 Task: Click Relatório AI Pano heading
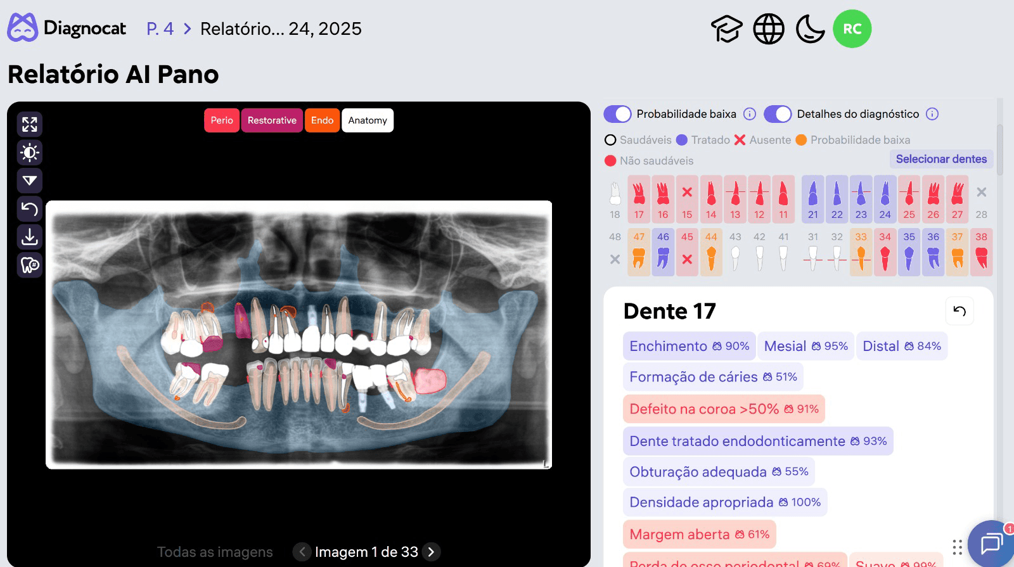tap(113, 74)
